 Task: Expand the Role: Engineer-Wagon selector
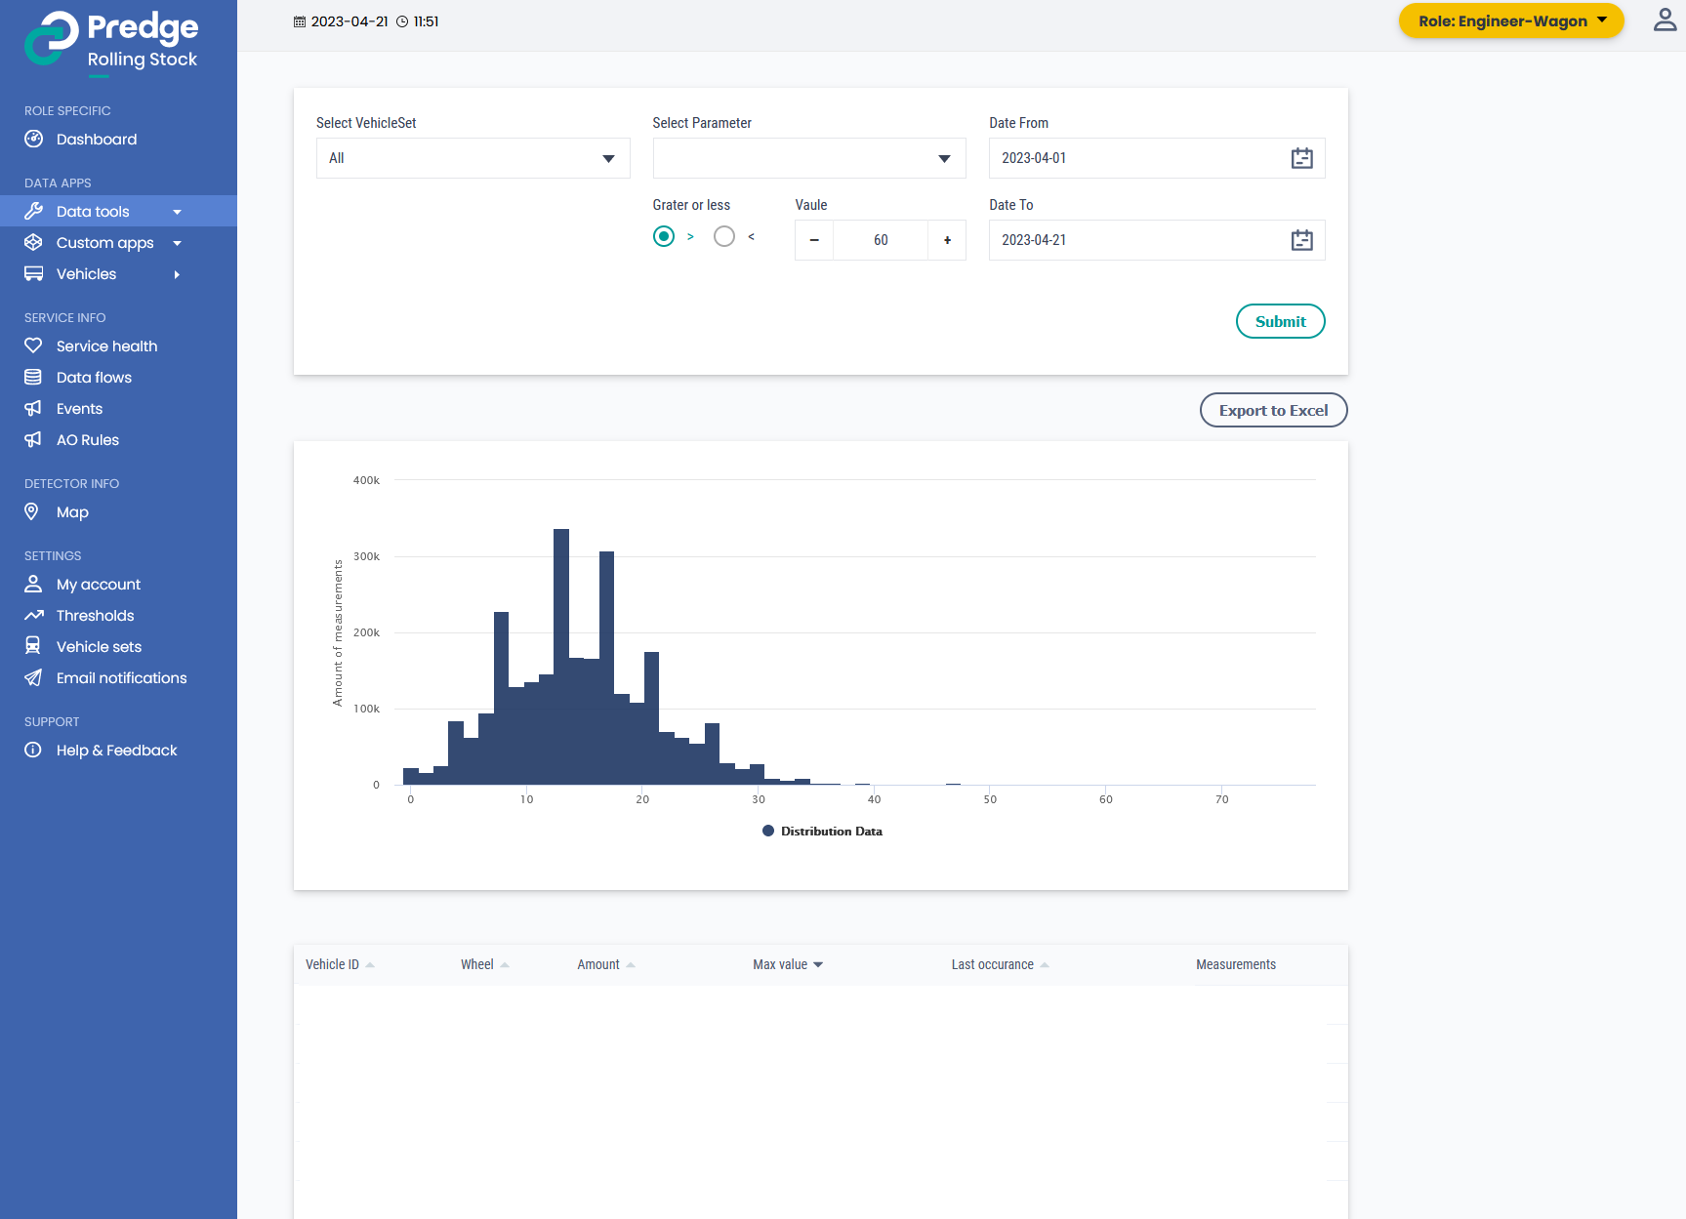[x=1510, y=20]
